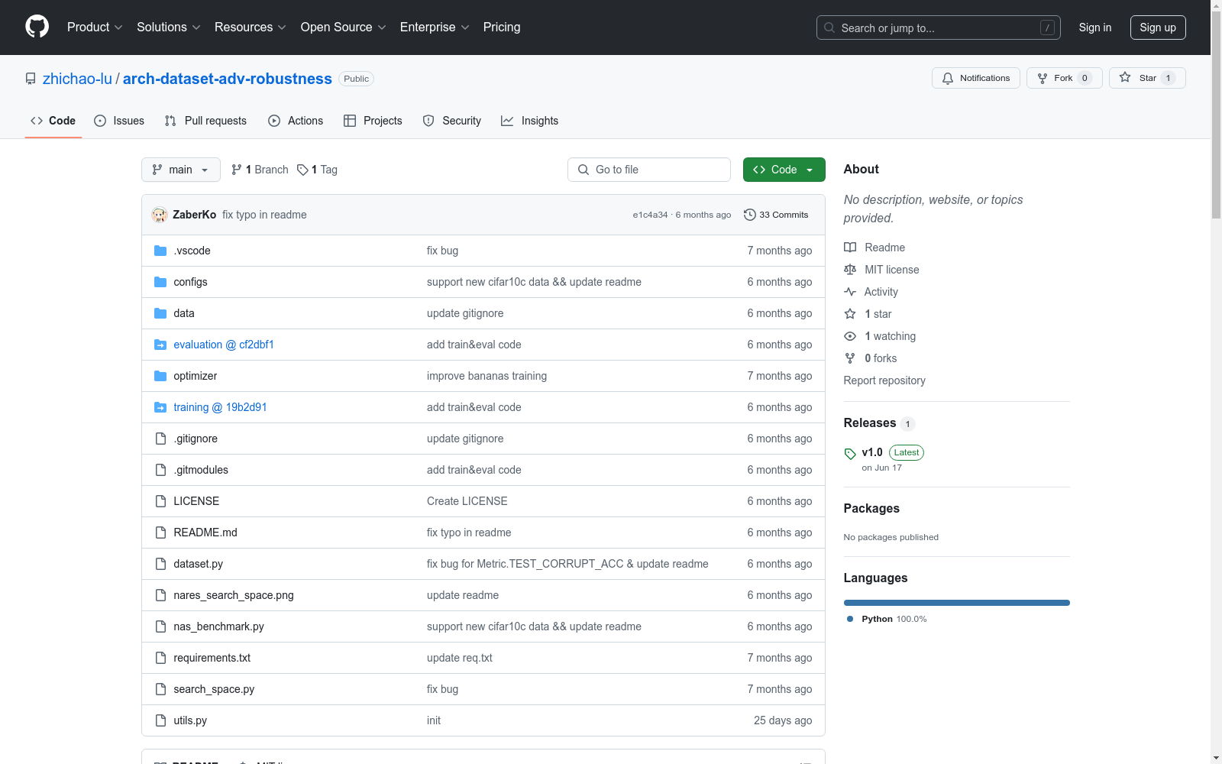1222x764 pixels.
Task: Click the tag icon next to 1 Tag
Action: click(x=302, y=170)
